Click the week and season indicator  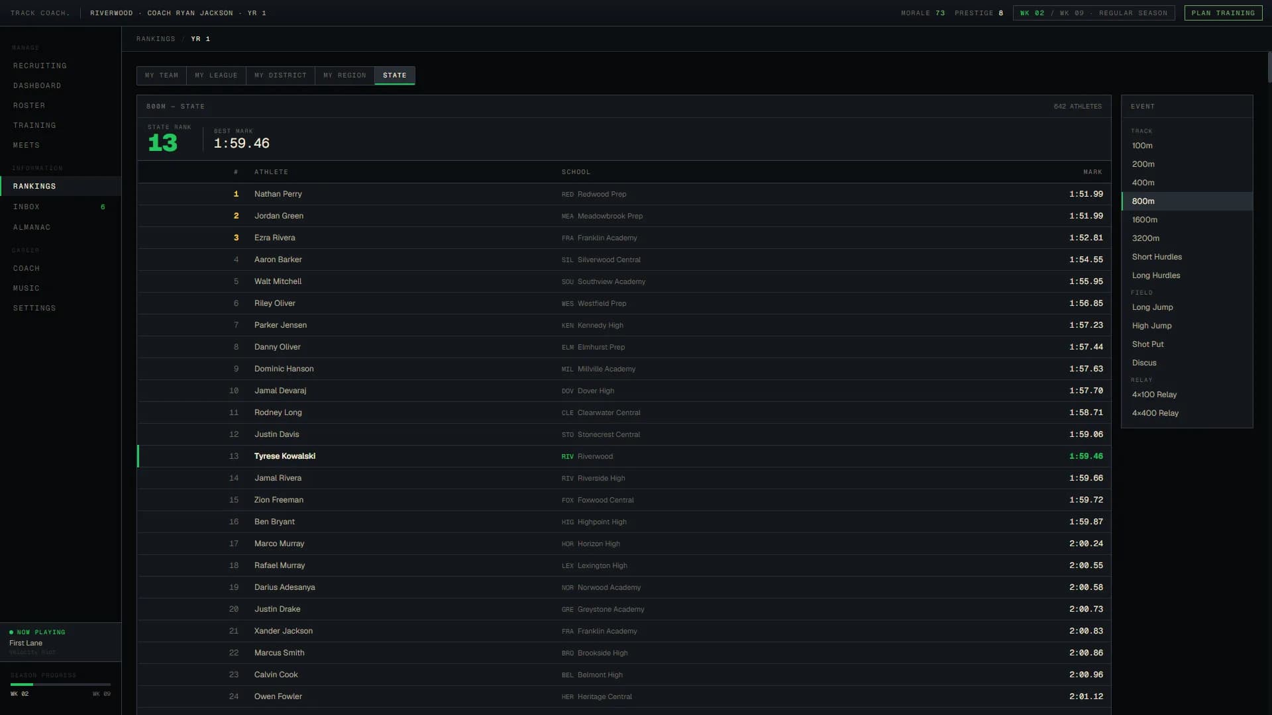[x=1094, y=13]
